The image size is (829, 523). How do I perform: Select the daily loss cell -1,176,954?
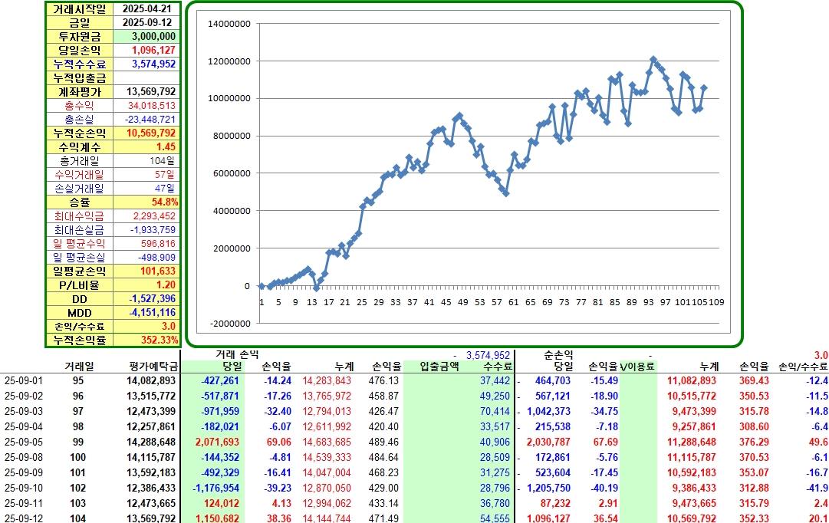[x=215, y=488]
